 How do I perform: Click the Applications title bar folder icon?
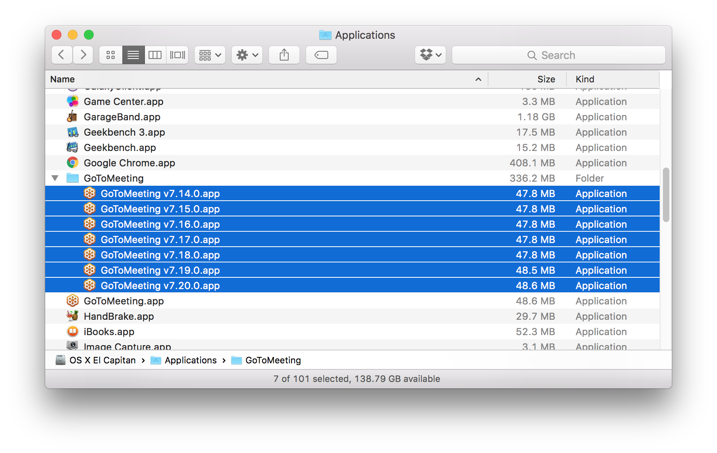click(325, 35)
